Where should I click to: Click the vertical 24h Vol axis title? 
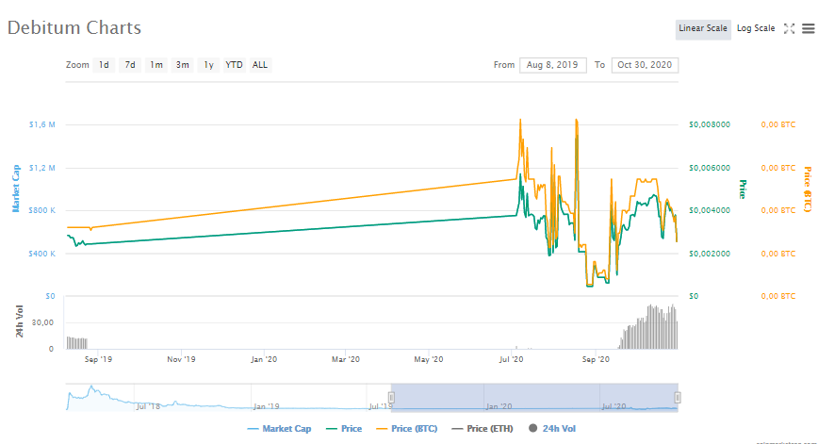tap(19, 321)
